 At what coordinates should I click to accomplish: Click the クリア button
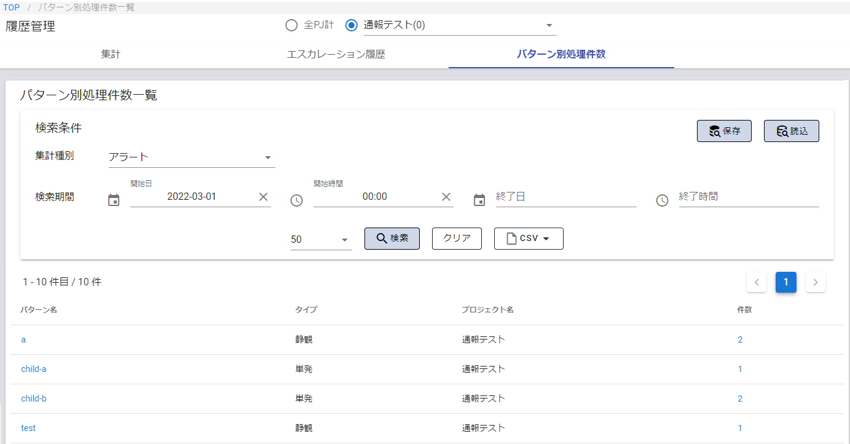pos(457,239)
